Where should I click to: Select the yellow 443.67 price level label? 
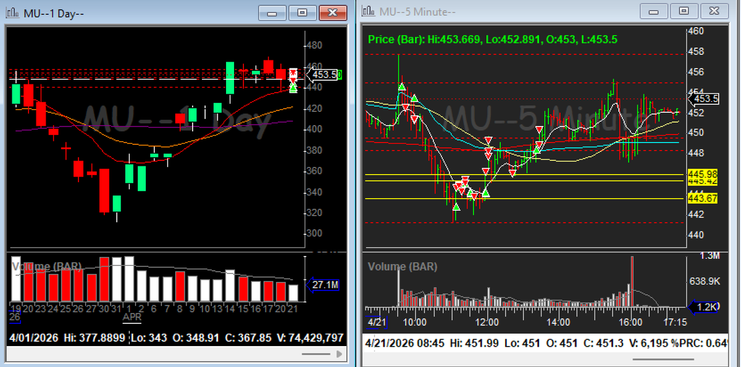(x=702, y=198)
